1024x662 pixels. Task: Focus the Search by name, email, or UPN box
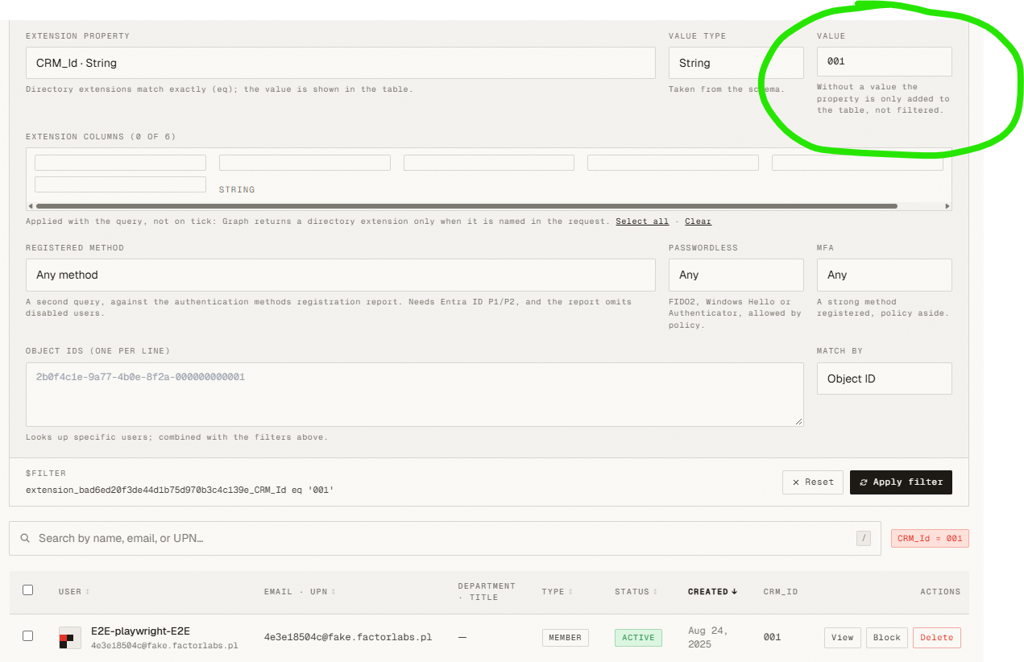443,538
